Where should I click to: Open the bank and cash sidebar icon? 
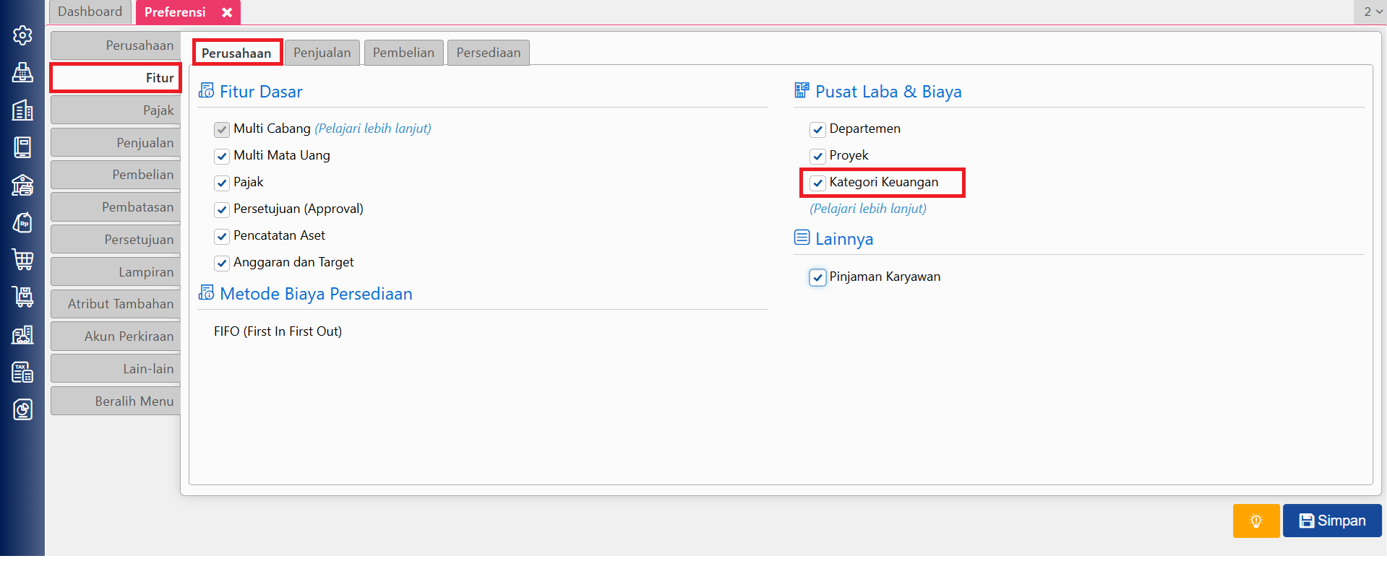point(22,185)
